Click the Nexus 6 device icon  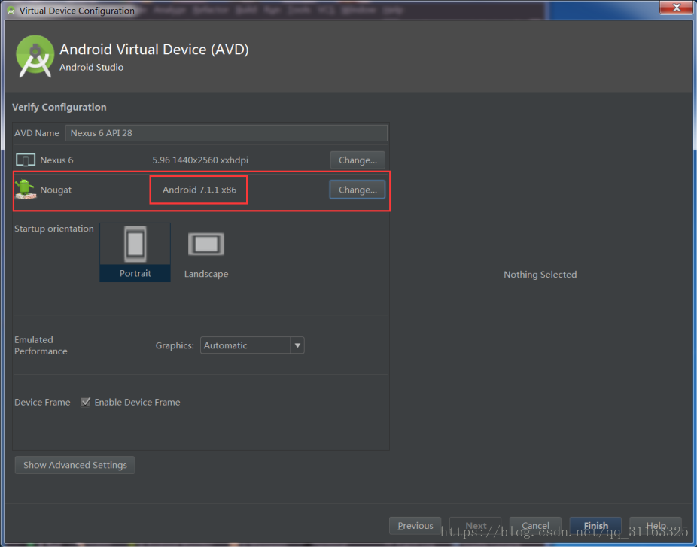pos(26,160)
